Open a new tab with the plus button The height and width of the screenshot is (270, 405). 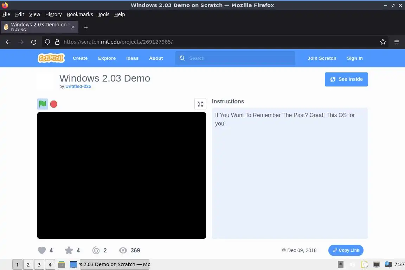(x=86, y=27)
